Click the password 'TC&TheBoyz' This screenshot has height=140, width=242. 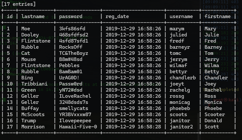pos(73,53)
